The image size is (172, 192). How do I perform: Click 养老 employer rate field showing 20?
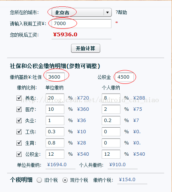(x=55, y=98)
